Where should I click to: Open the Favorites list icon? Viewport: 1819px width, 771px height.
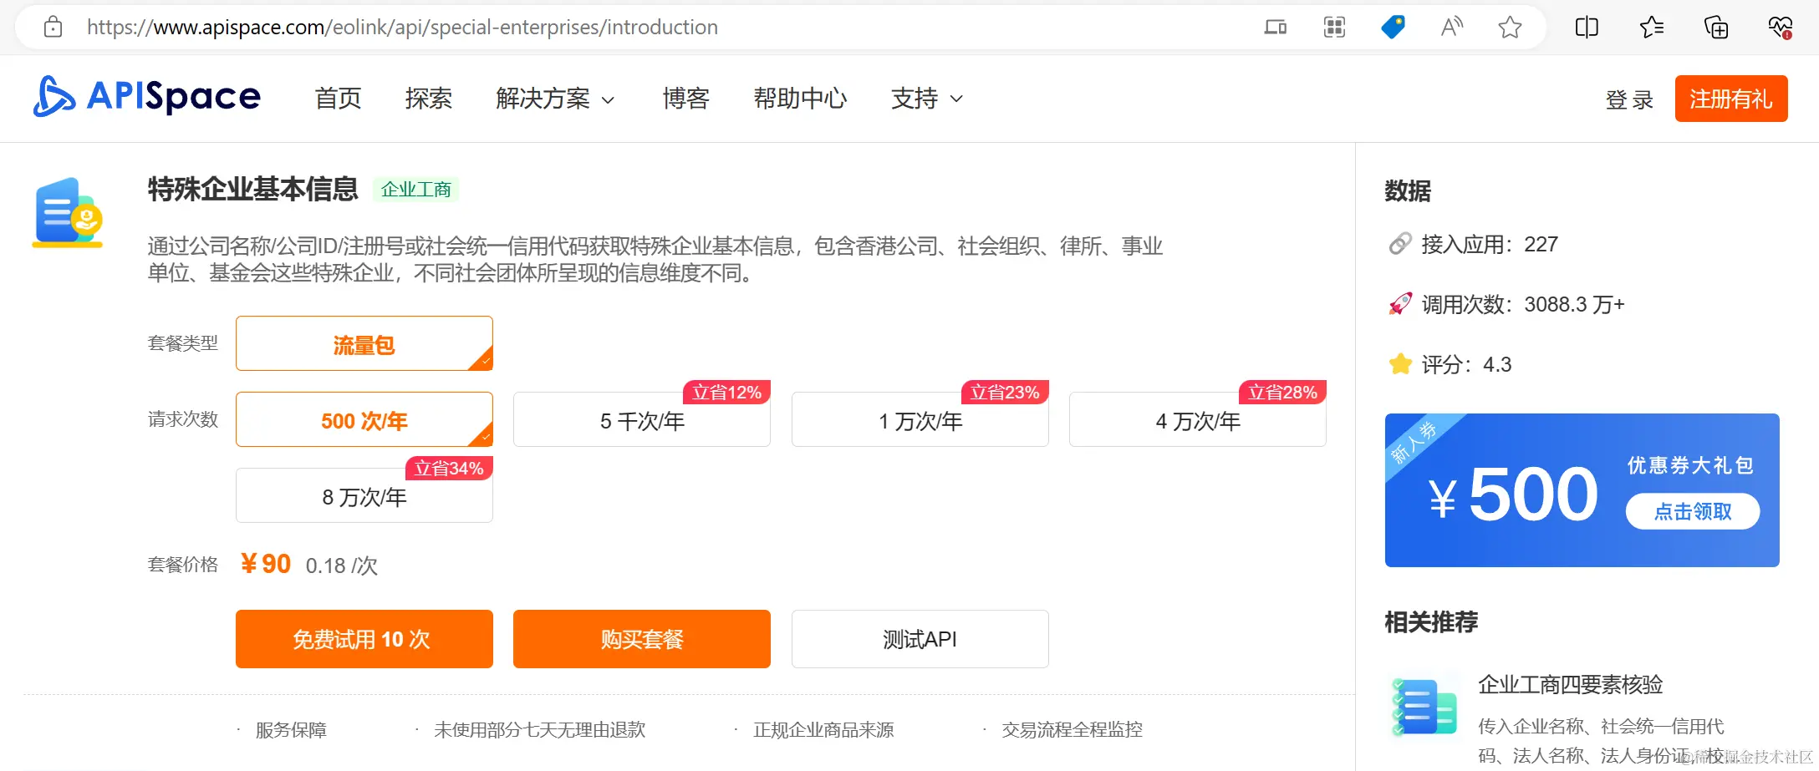point(1652,28)
